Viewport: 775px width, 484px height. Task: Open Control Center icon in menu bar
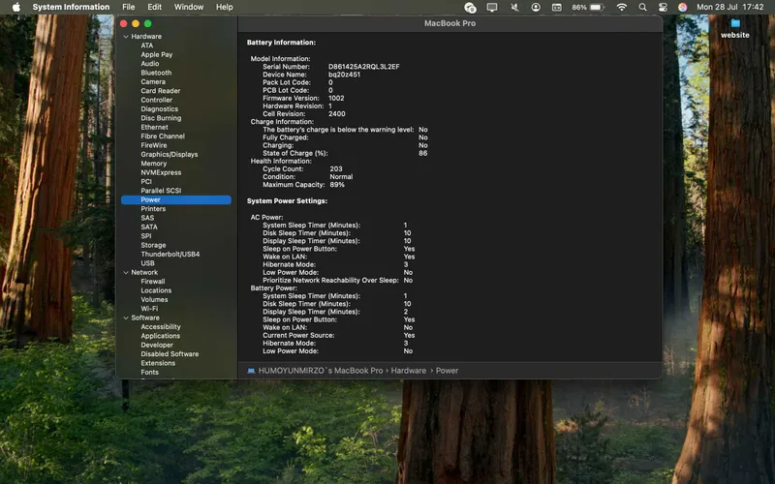663,7
